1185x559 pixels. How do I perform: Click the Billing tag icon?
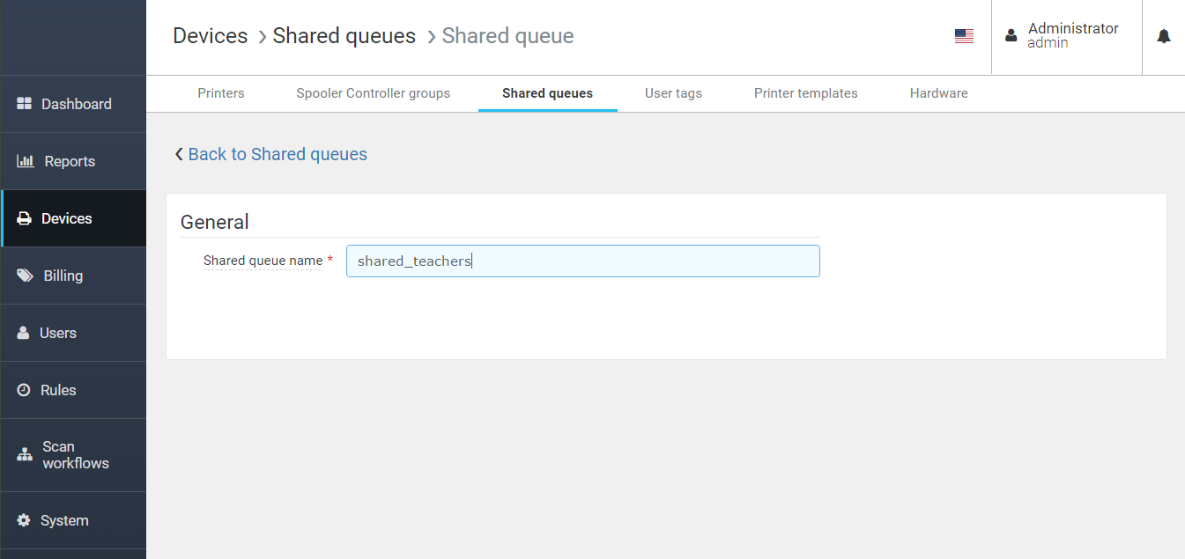(x=26, y=276)
